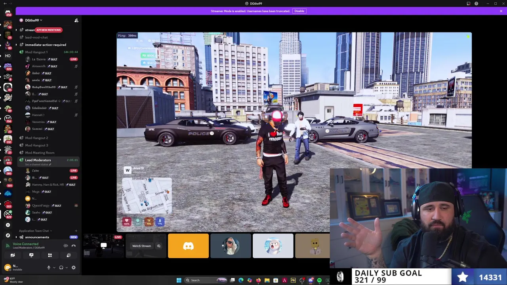Open the help icon in title bar

tap(476, 4)
